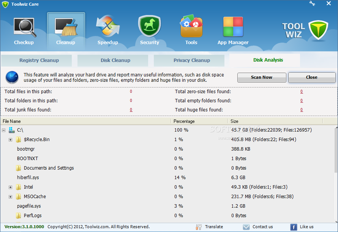The image size is (338, 232).
Task: Click the Toolwiz Care title bar icon
Action: [x=5, y=4]
